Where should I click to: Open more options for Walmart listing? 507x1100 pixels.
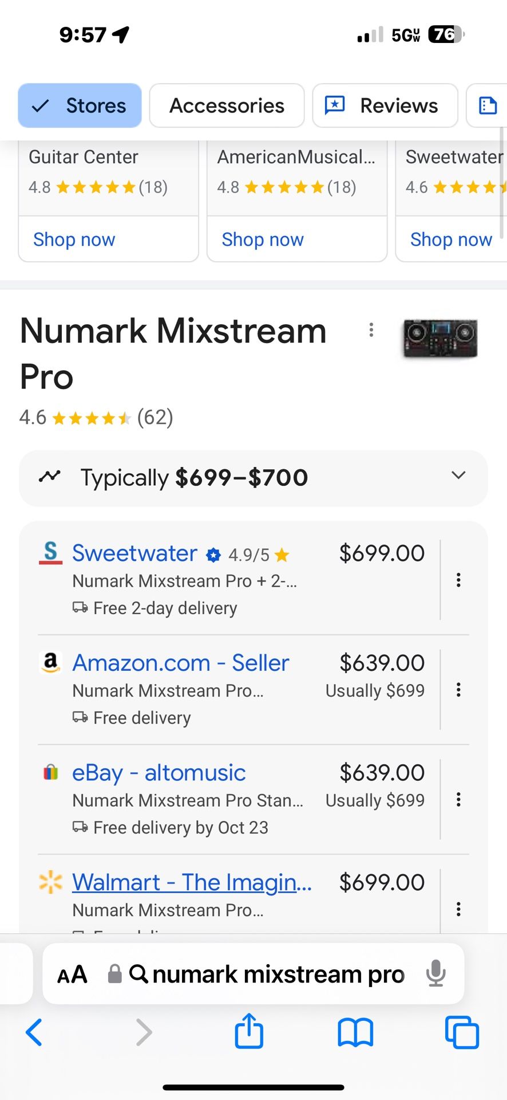click(x=458, y=909)
